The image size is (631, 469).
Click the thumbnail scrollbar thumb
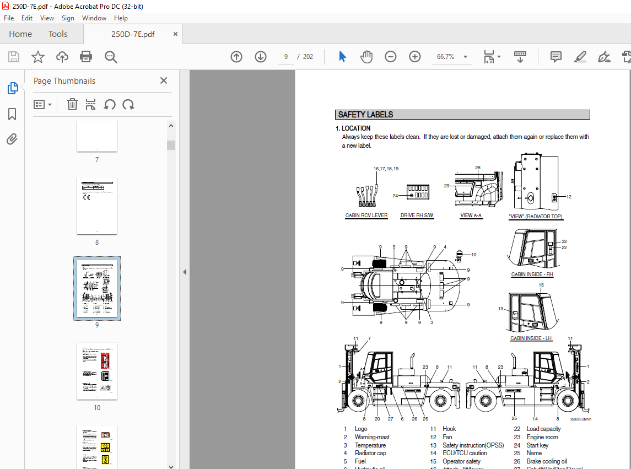click(171, 145)
